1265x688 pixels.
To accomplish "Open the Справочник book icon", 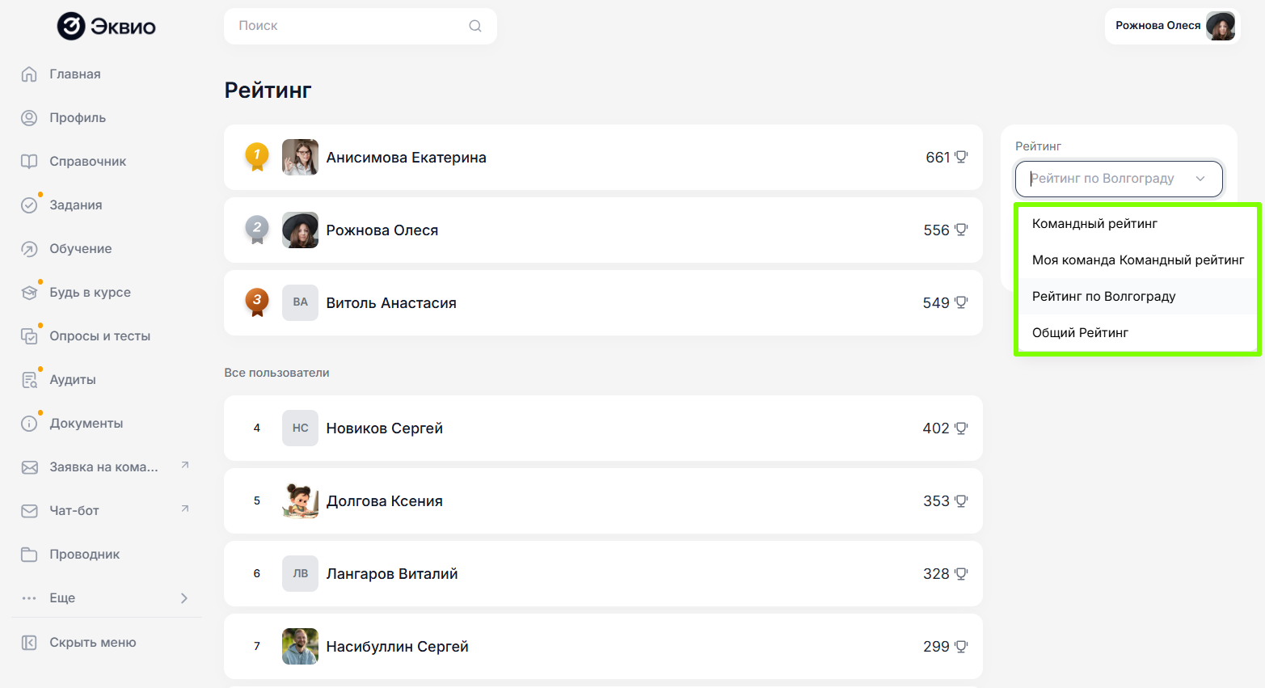I will pos(29,162).
